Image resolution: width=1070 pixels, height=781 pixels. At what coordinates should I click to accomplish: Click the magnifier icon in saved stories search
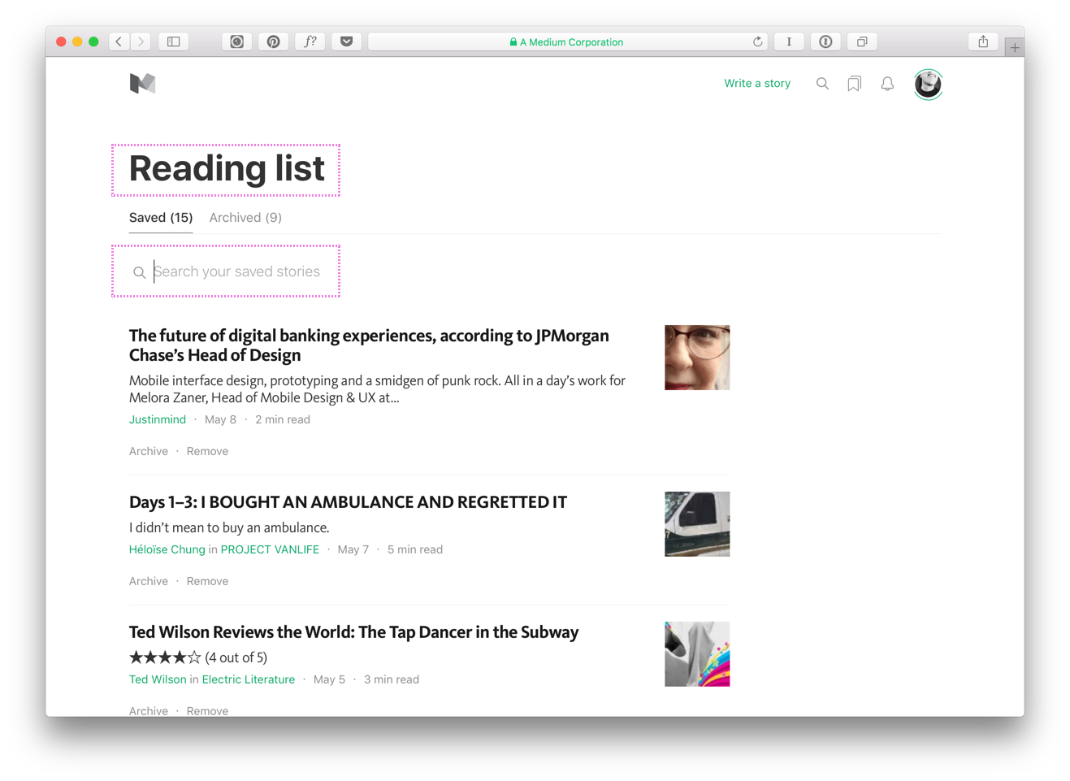[x=139, y=272]
